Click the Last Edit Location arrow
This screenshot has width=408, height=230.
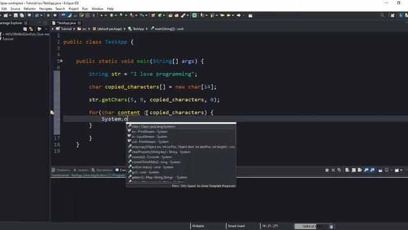[222, 15]
